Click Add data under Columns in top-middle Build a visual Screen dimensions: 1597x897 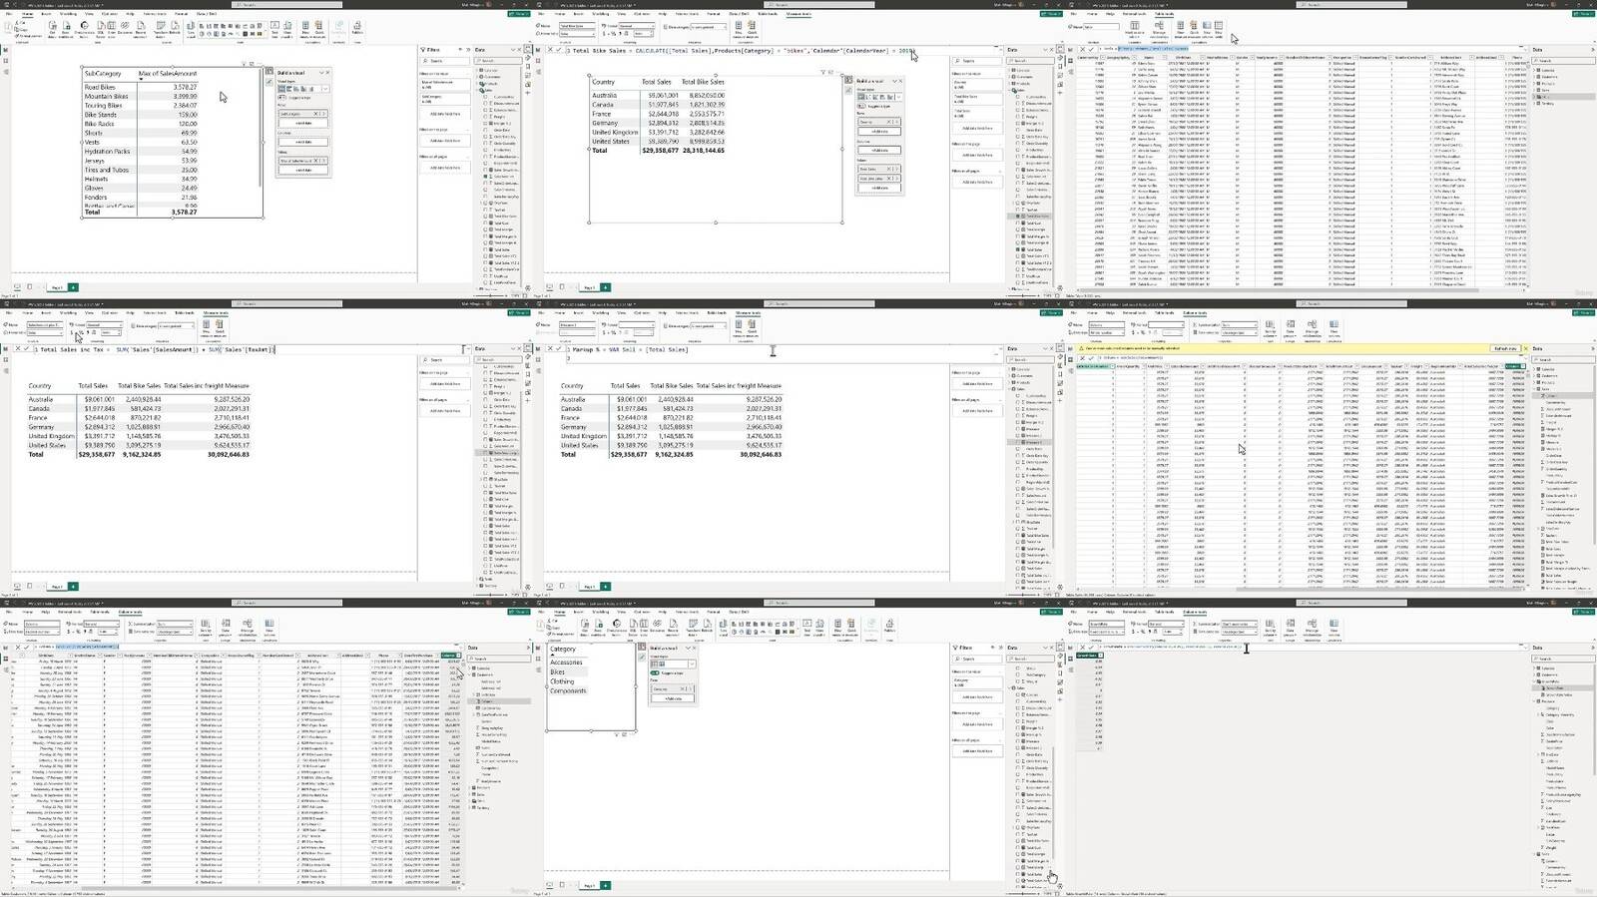(879, 151)
